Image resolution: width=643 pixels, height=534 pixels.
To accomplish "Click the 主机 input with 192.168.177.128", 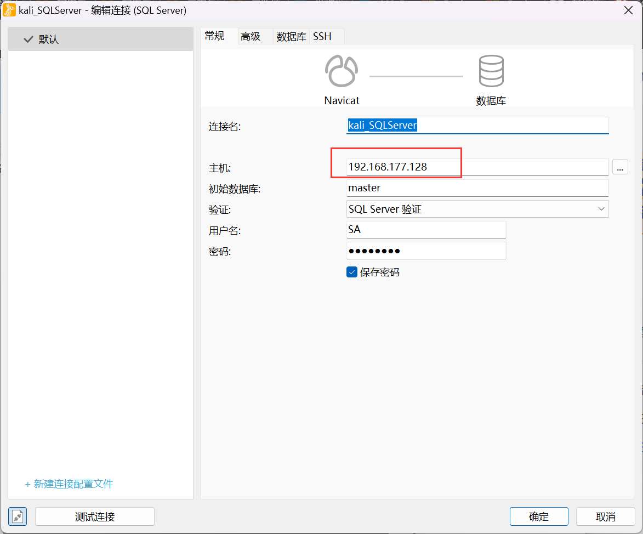I will coord(477,167).
